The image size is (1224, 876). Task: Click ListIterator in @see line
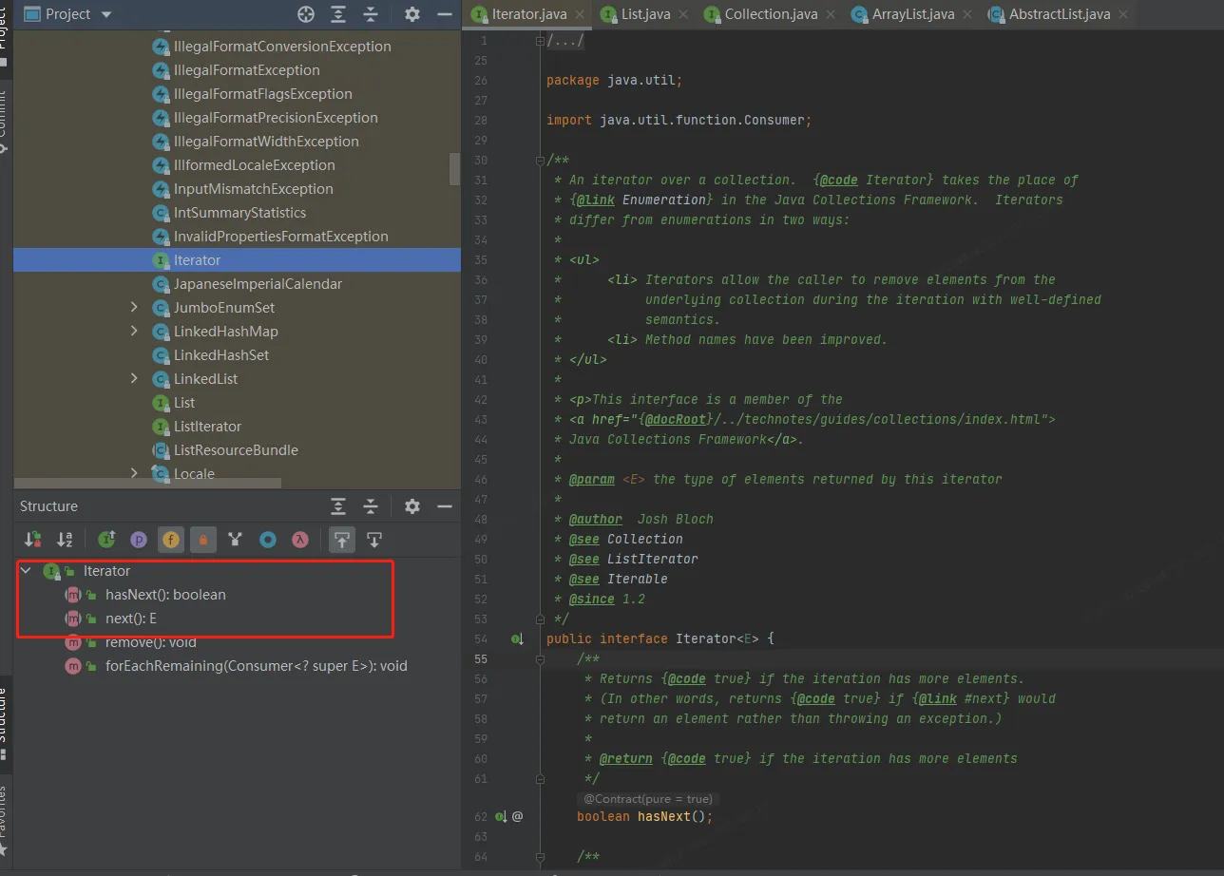coord(653,559)
